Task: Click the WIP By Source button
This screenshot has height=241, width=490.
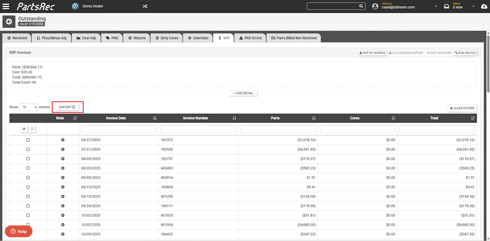Action: coord(372,53)
